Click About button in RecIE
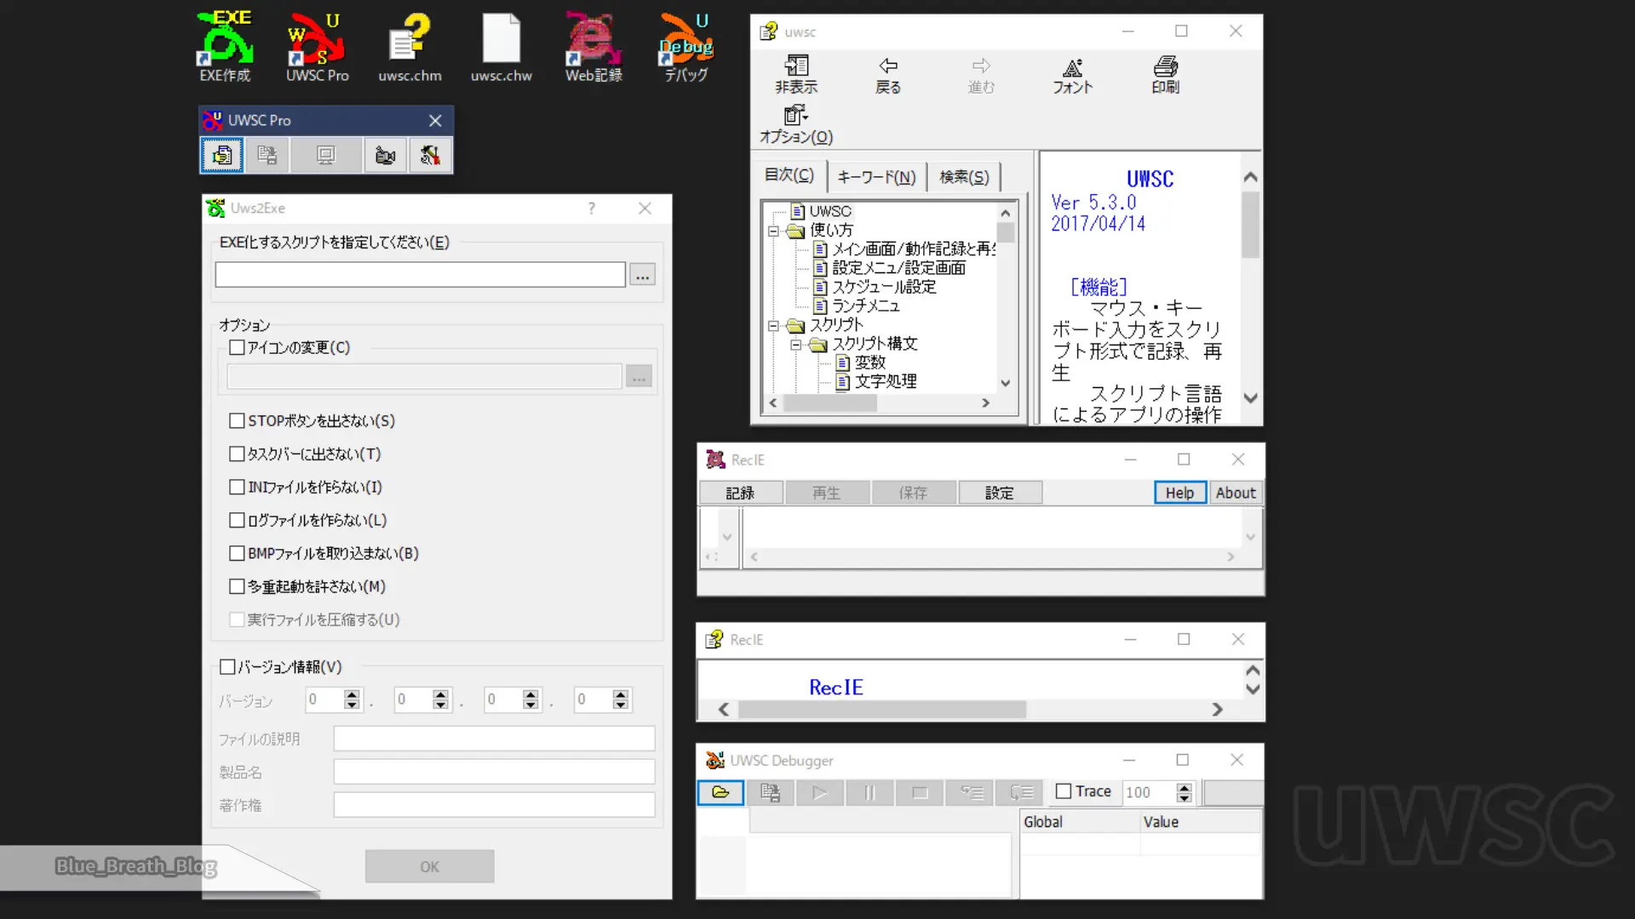The height and width of the screenshot is (919, 1635). coord(1236,493)
